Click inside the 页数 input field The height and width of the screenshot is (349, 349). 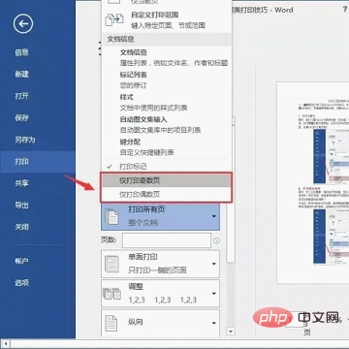167,240
